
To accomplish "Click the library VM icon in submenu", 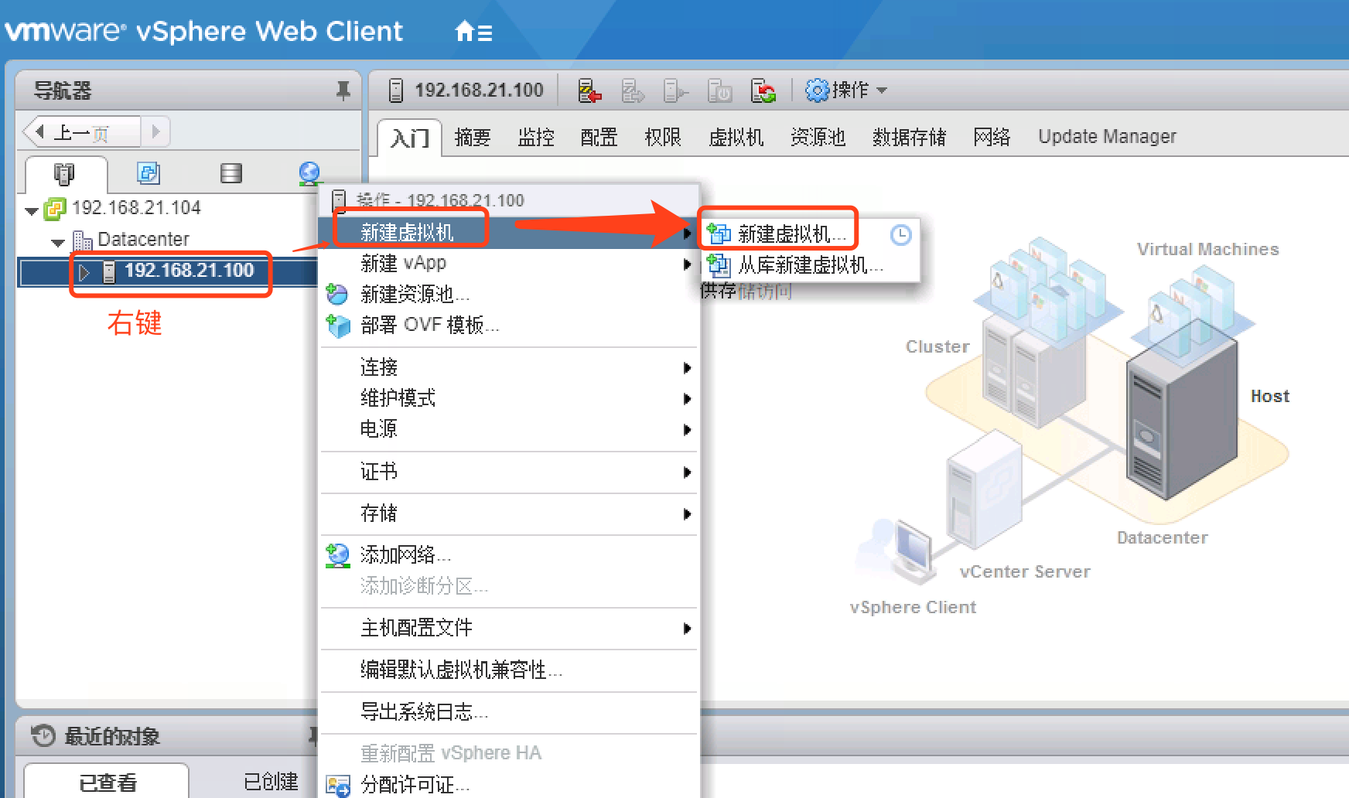I will 719,265.
